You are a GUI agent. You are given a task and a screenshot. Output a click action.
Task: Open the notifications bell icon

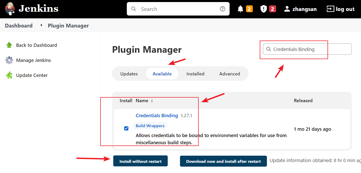tap(240, 9)
